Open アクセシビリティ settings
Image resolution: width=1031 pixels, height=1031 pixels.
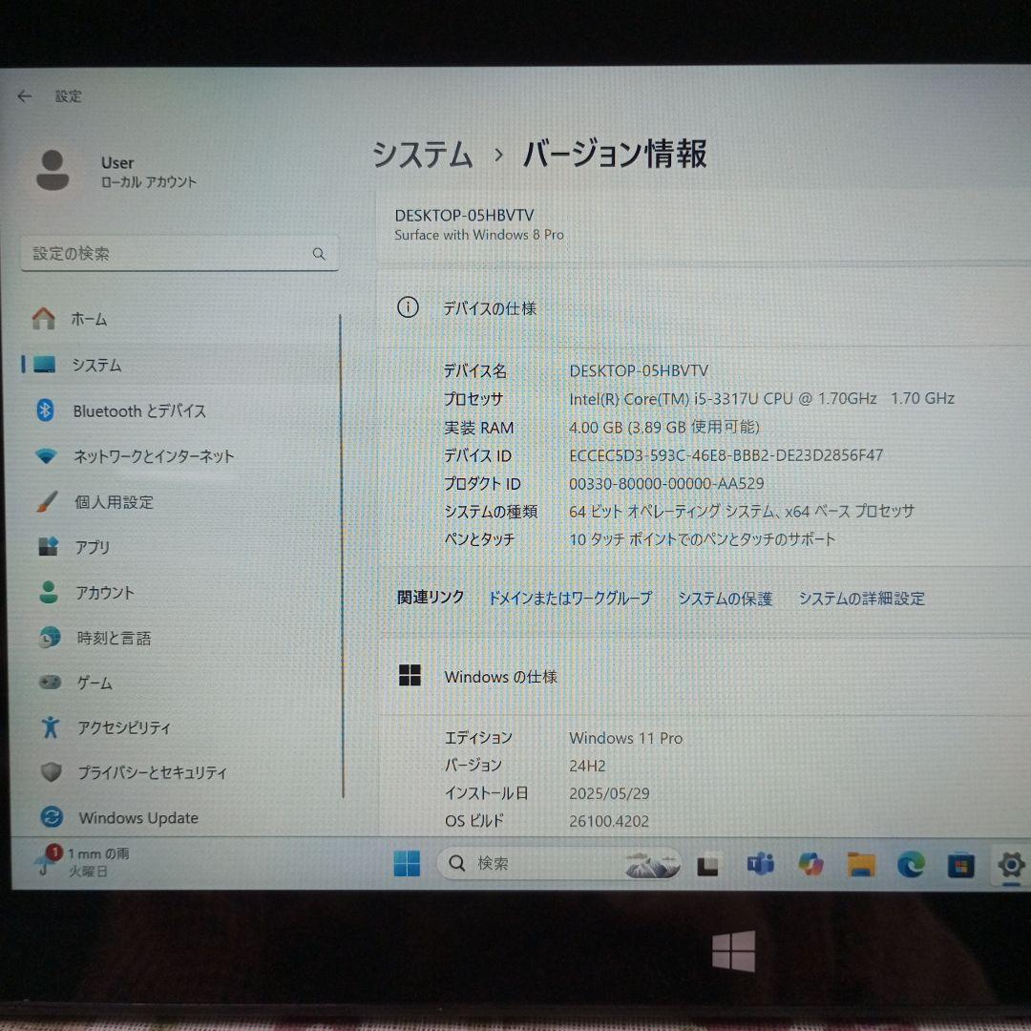click(x=178, y=727)
